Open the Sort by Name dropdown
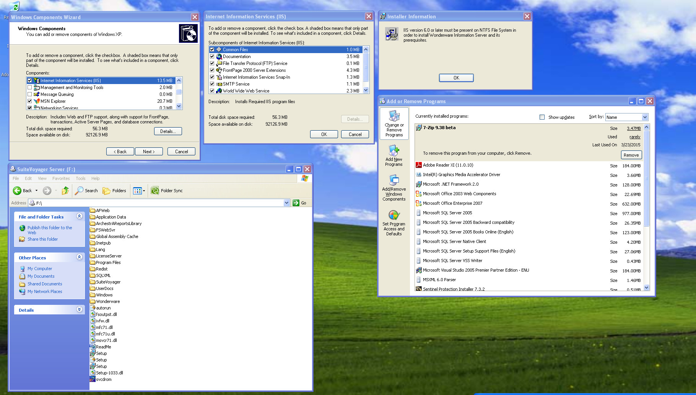696x395 pixels. (645, 117)
